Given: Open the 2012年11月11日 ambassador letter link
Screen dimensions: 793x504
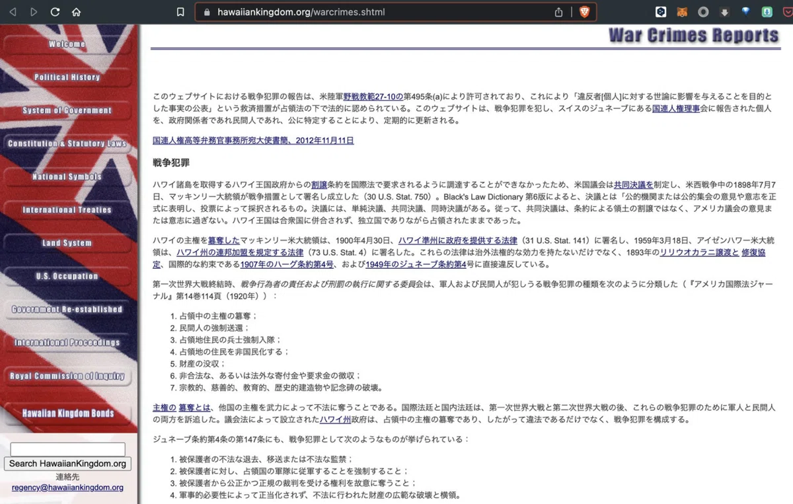Looking at the screenshot, I should pos(253,141).
